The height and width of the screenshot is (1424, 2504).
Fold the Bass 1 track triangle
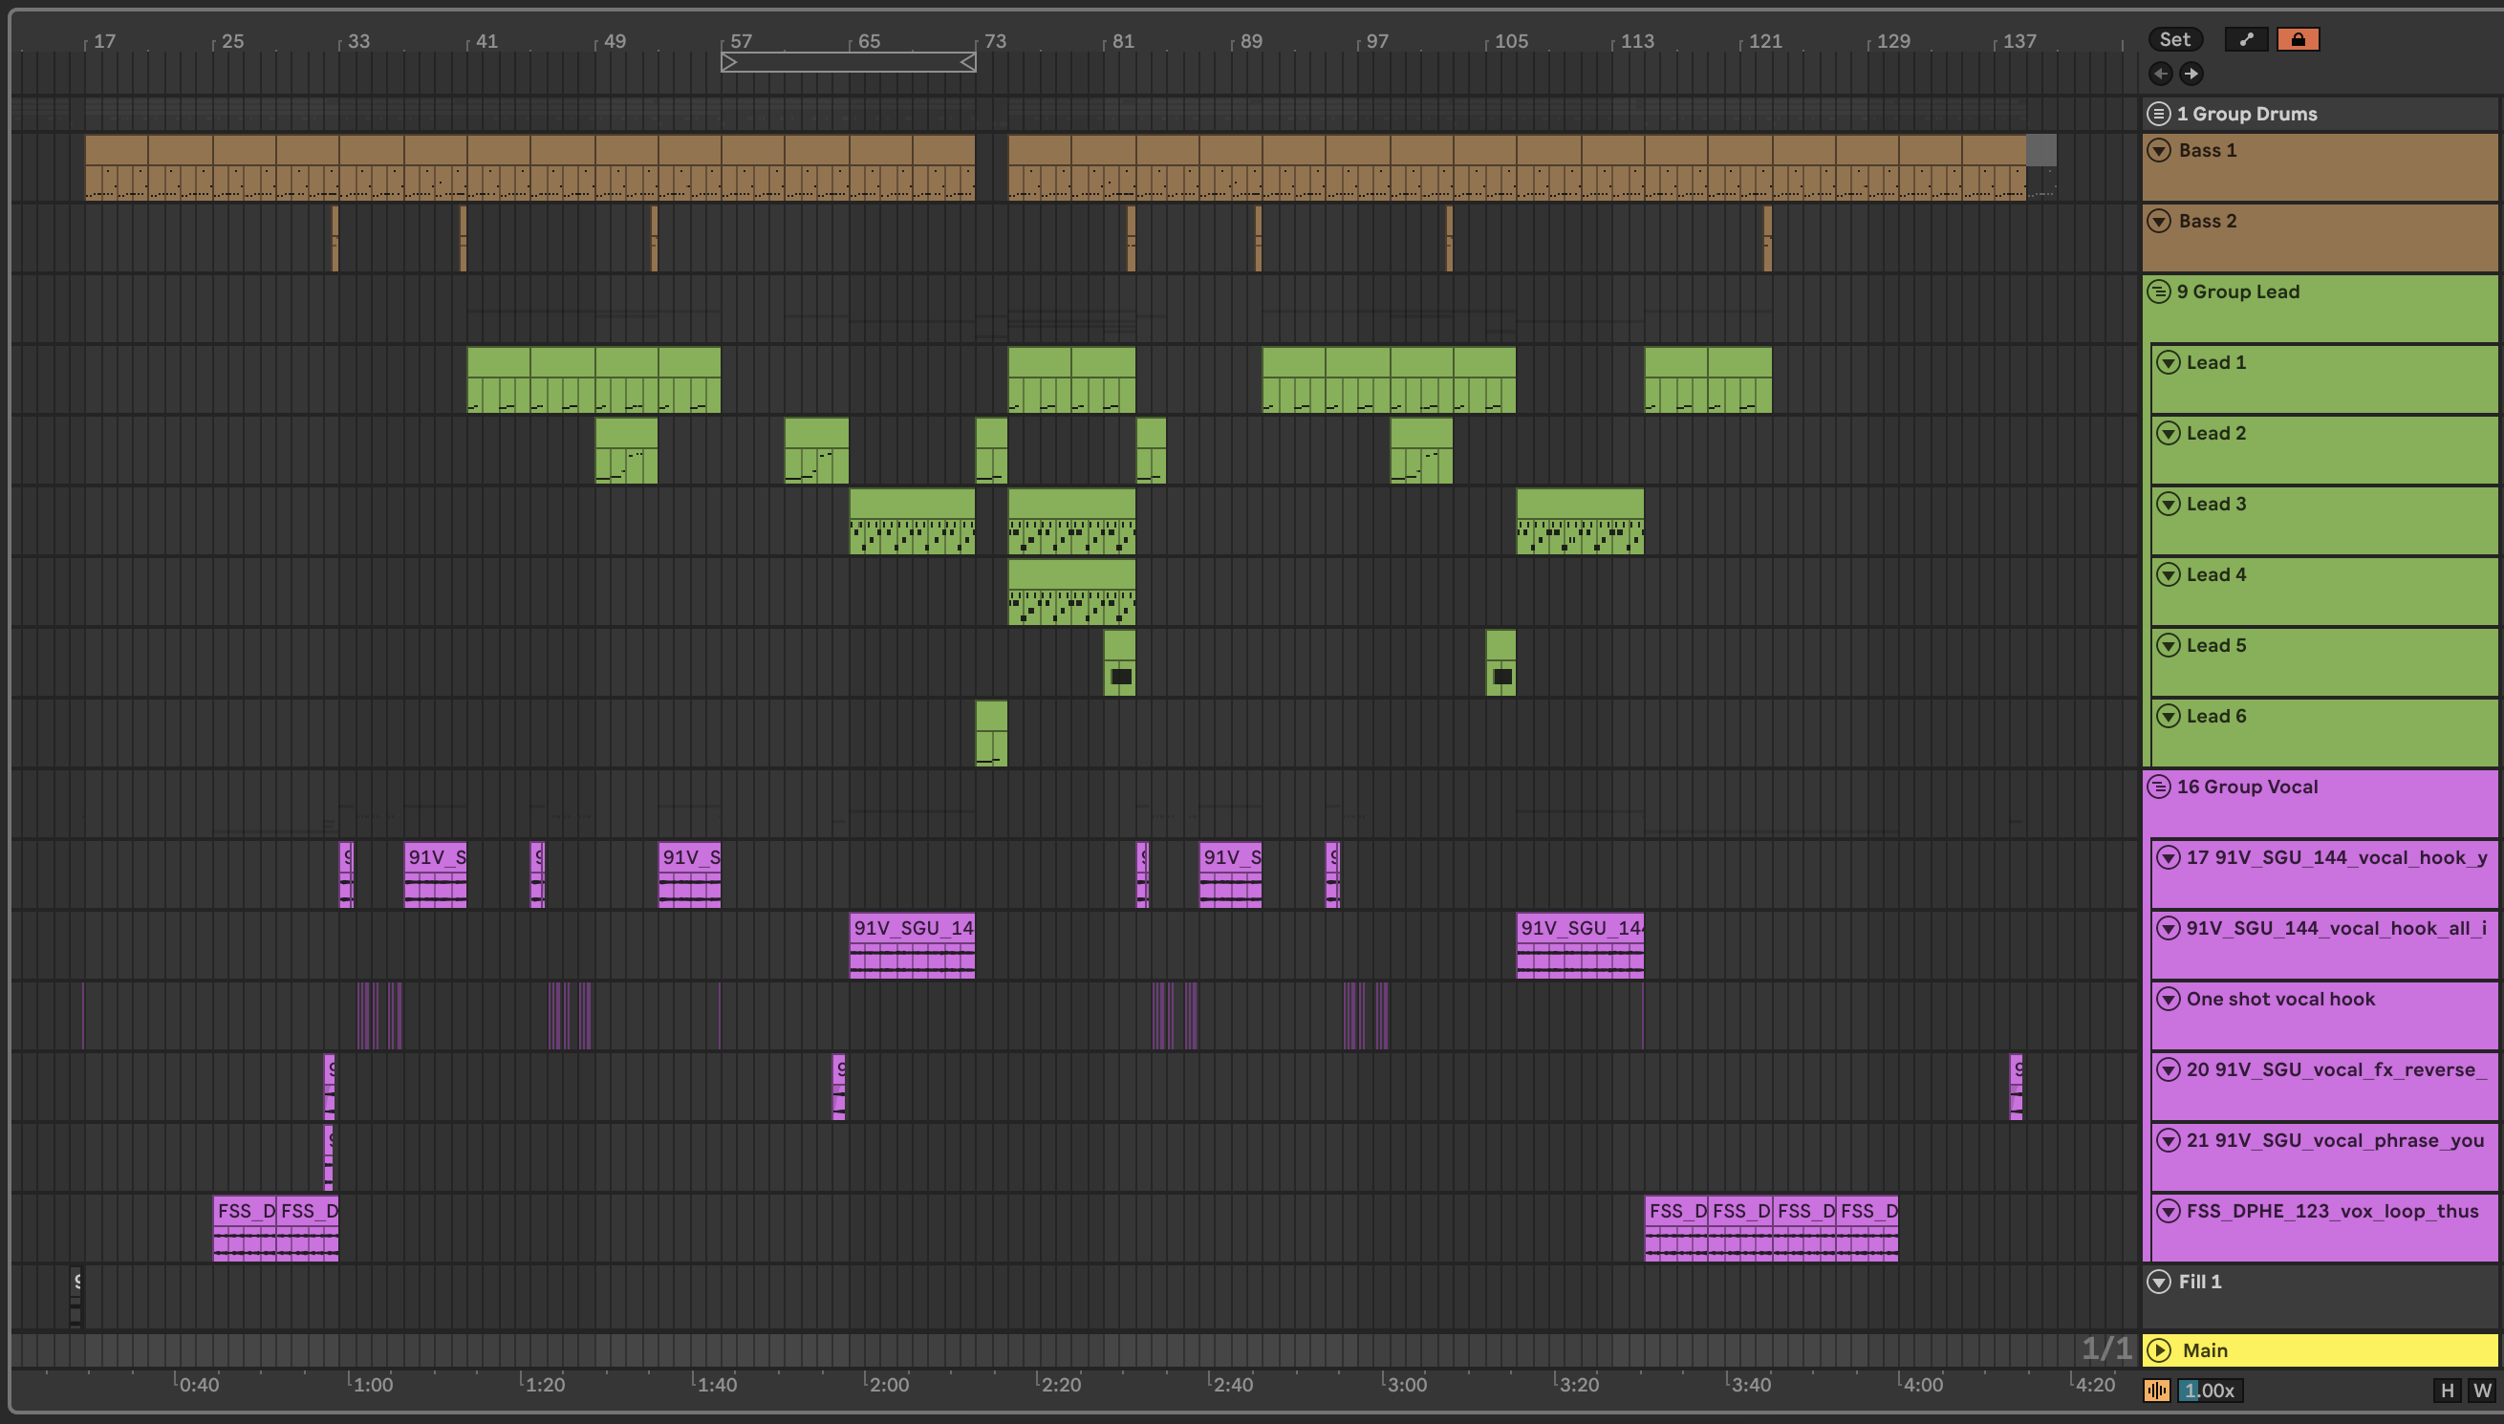[2159, 151]
